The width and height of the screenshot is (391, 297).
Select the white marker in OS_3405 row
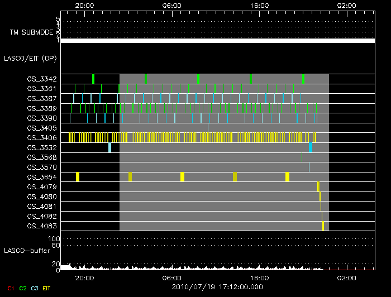pos(208,128)
